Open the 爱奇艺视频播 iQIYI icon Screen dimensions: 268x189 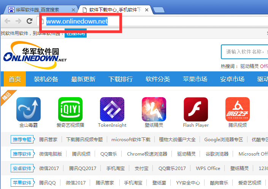[70, 109]
